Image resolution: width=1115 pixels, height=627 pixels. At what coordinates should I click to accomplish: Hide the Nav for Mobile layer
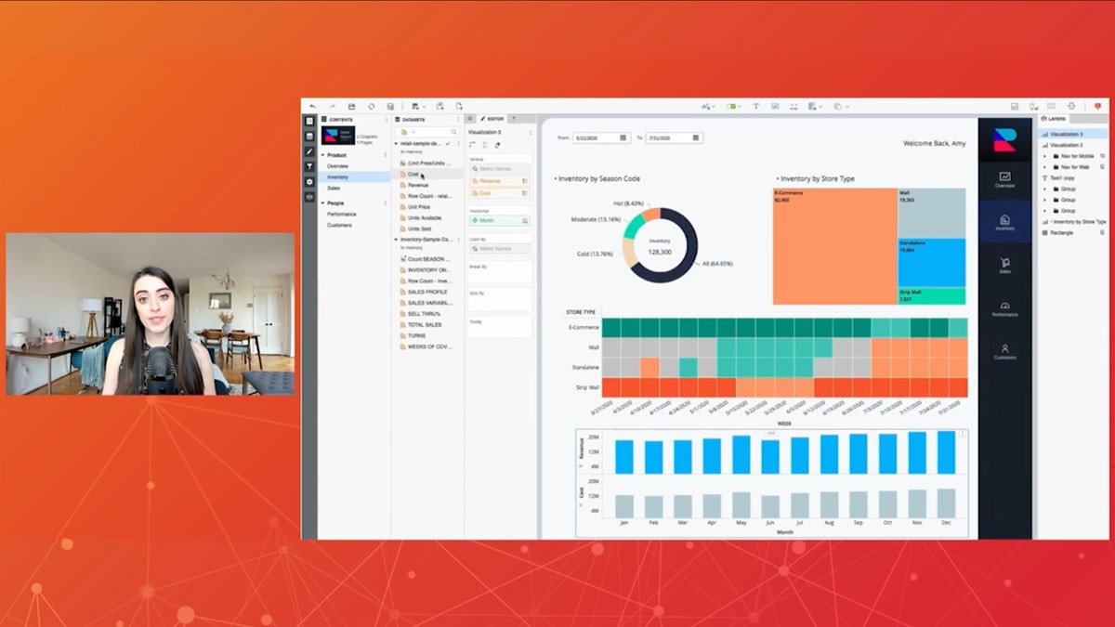point(1103,156)
